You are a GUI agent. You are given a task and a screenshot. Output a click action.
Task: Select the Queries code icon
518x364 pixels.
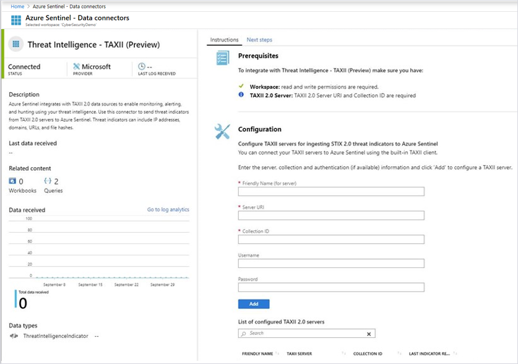(46, 180)
